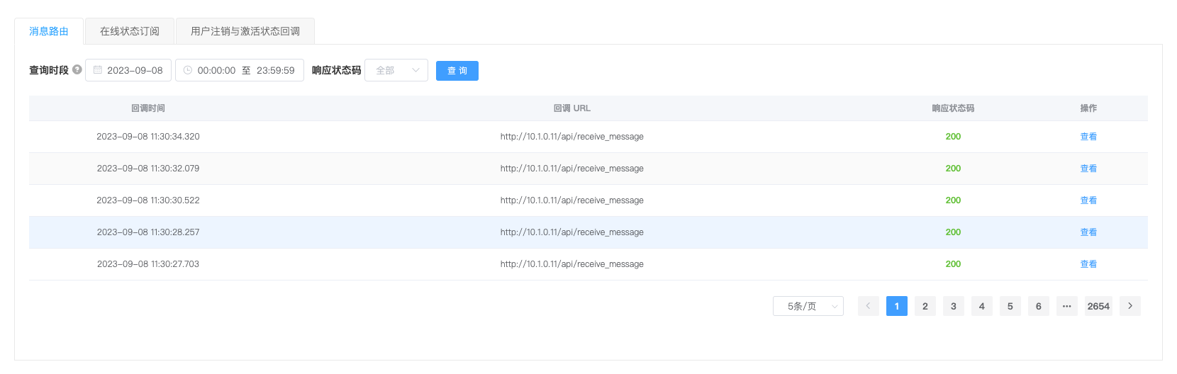Jump to last page 2654
The height and width of the screenshot is (374, 1177).
click(1098, 306)
